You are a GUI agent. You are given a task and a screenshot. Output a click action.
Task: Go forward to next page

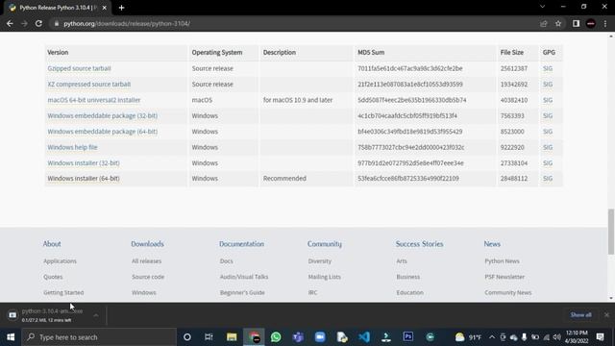24,23
